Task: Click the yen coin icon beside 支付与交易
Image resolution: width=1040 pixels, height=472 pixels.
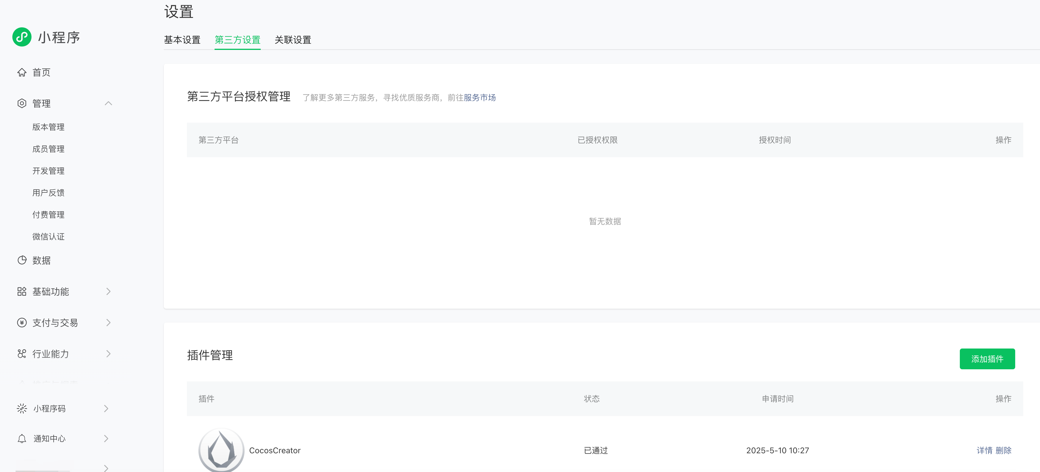Action: pyautogui.click(x=22, y=323)
